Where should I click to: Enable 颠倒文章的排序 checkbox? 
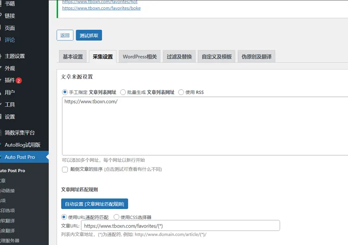click(x=65, y=169)
